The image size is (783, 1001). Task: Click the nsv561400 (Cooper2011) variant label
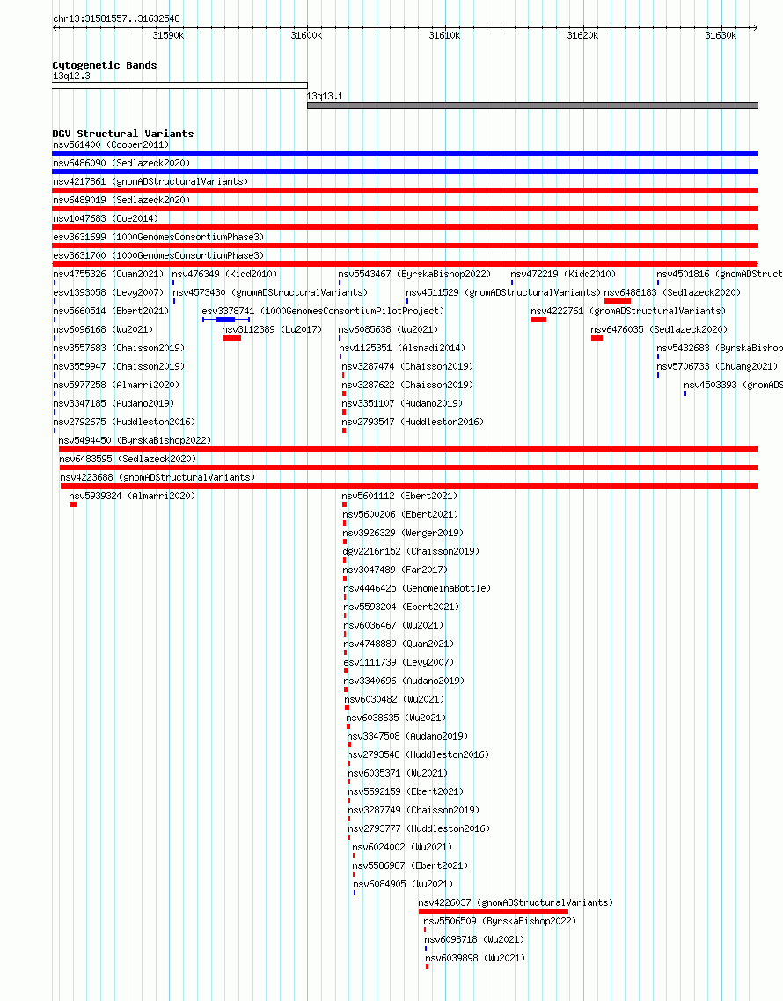(110, 144)
